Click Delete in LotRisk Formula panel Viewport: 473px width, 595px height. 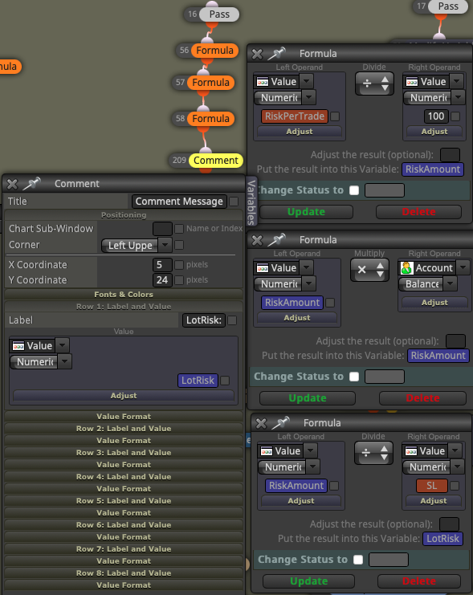(x=419, y=581)
